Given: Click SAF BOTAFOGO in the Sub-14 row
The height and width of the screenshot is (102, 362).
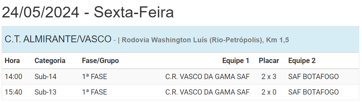Looking at the screenshot, I should tap(313, 77).
